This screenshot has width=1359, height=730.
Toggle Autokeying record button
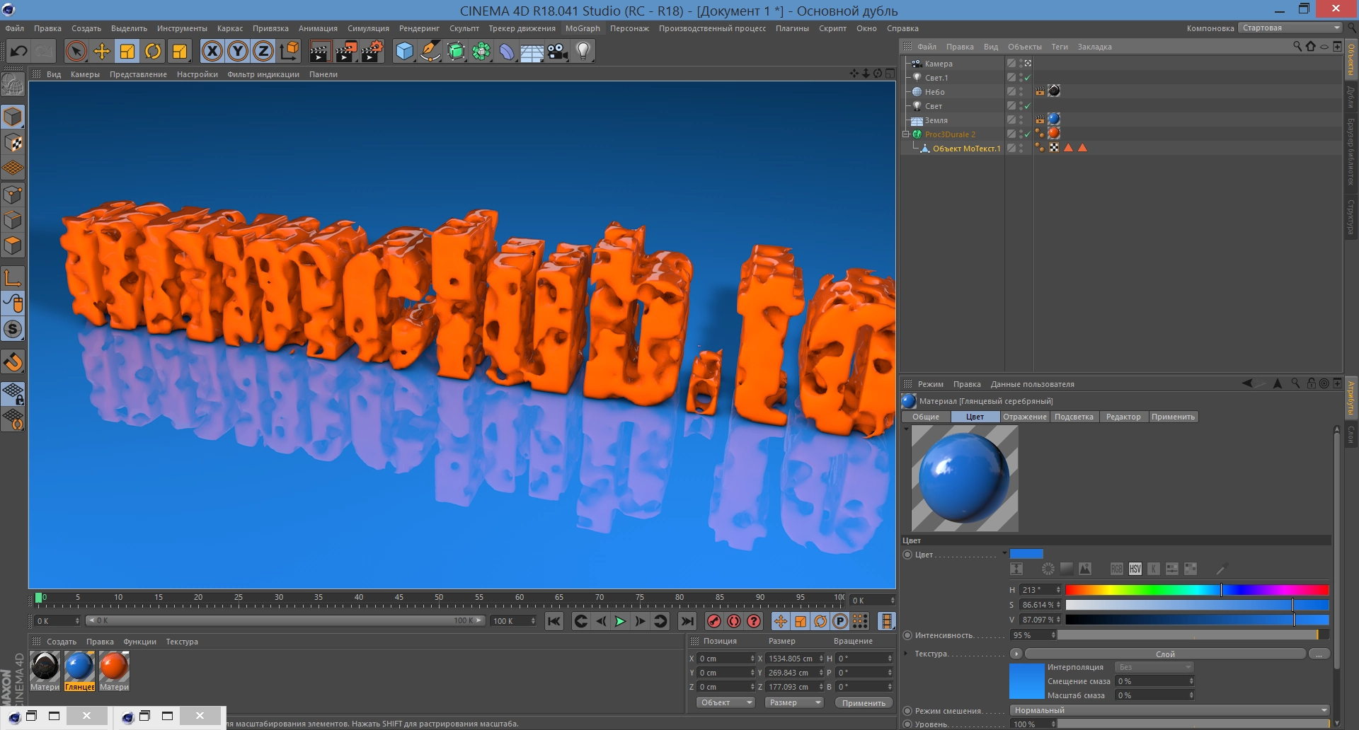point(734,621)
